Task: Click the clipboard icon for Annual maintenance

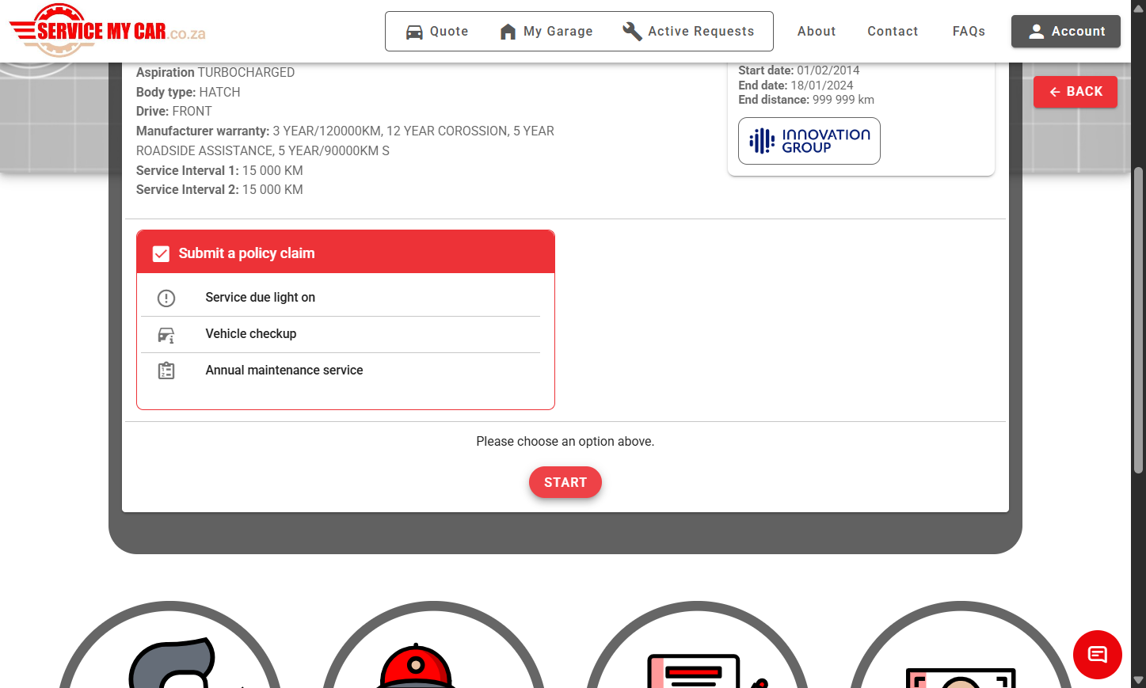Action: tap(166, 371)
